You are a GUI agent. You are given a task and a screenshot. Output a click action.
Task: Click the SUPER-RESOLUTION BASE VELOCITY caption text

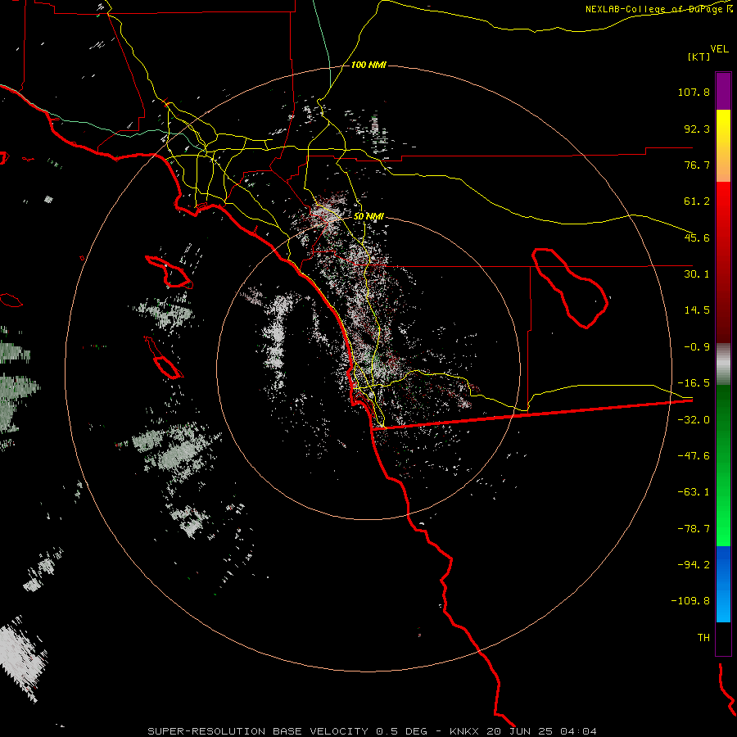[258, 731]
